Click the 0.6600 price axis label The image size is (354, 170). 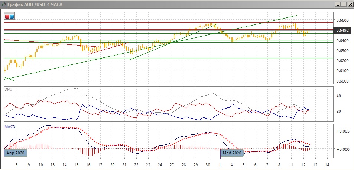coord(342,20)
